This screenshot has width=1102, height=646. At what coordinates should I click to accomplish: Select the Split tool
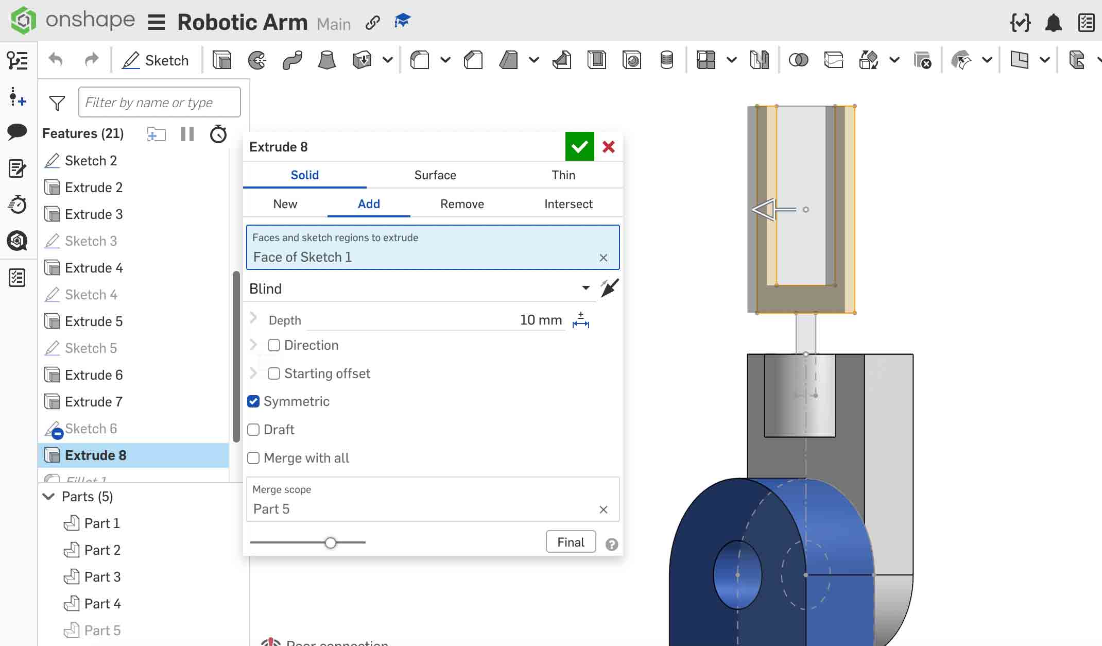[834, 60]
